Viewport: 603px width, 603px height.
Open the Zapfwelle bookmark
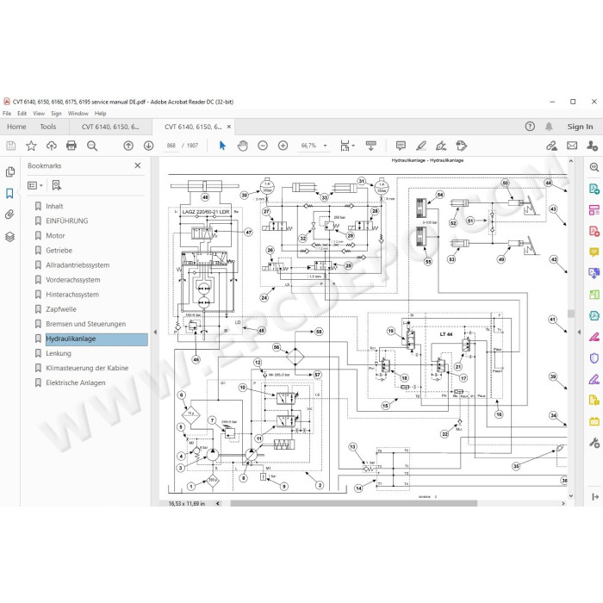[61, 309]
